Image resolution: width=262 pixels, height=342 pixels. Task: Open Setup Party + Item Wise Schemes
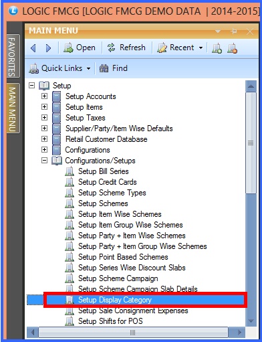click(x=132, y=236)
